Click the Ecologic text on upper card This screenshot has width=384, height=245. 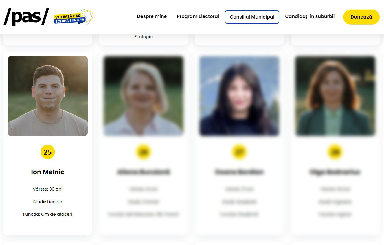coord(144,37)
